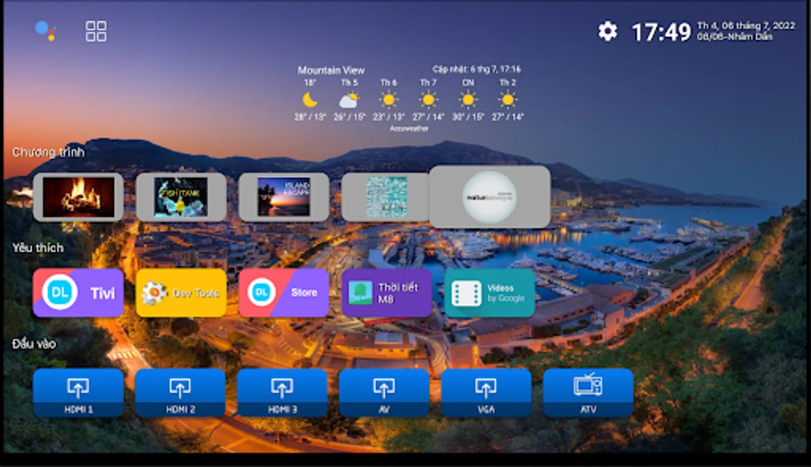Play the fireplace program thumbnail
The image size is (811, 467).
[78, 197]
